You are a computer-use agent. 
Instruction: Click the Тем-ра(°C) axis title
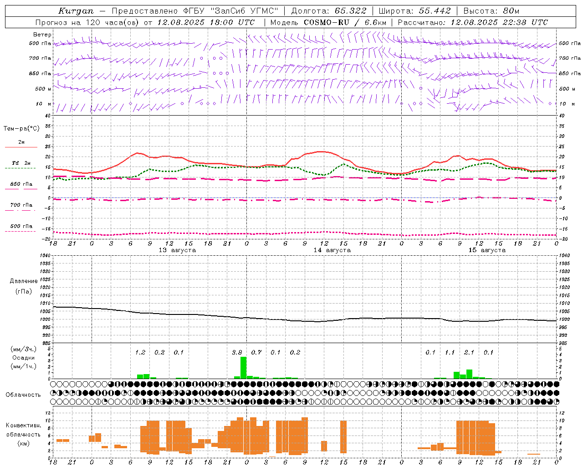pyautogui.click(x=21, y=129)
